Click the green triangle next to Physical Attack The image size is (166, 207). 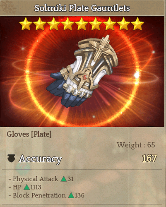point(64,179)
